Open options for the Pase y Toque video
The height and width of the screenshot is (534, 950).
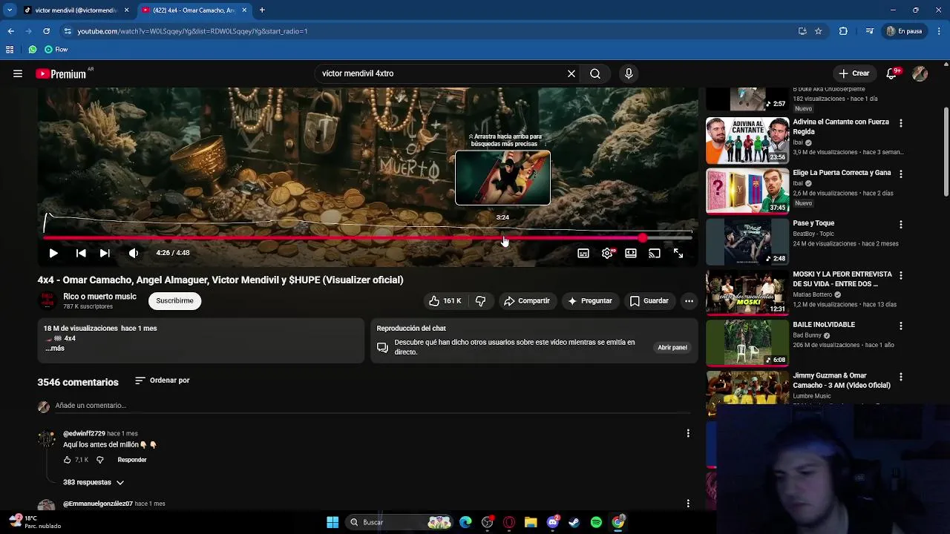pos(901,224)
